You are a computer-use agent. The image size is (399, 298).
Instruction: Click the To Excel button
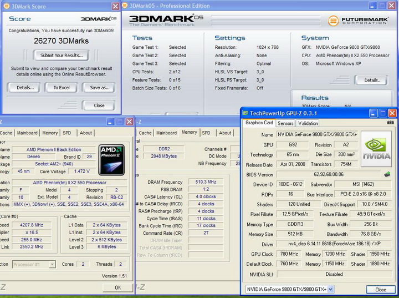click(62, 88)
